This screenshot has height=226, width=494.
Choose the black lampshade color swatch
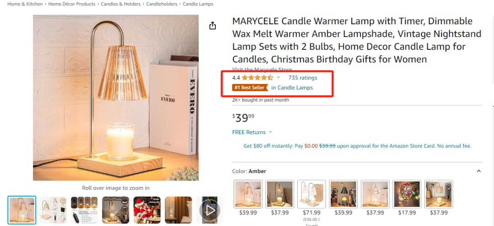(x=343, y=194)
